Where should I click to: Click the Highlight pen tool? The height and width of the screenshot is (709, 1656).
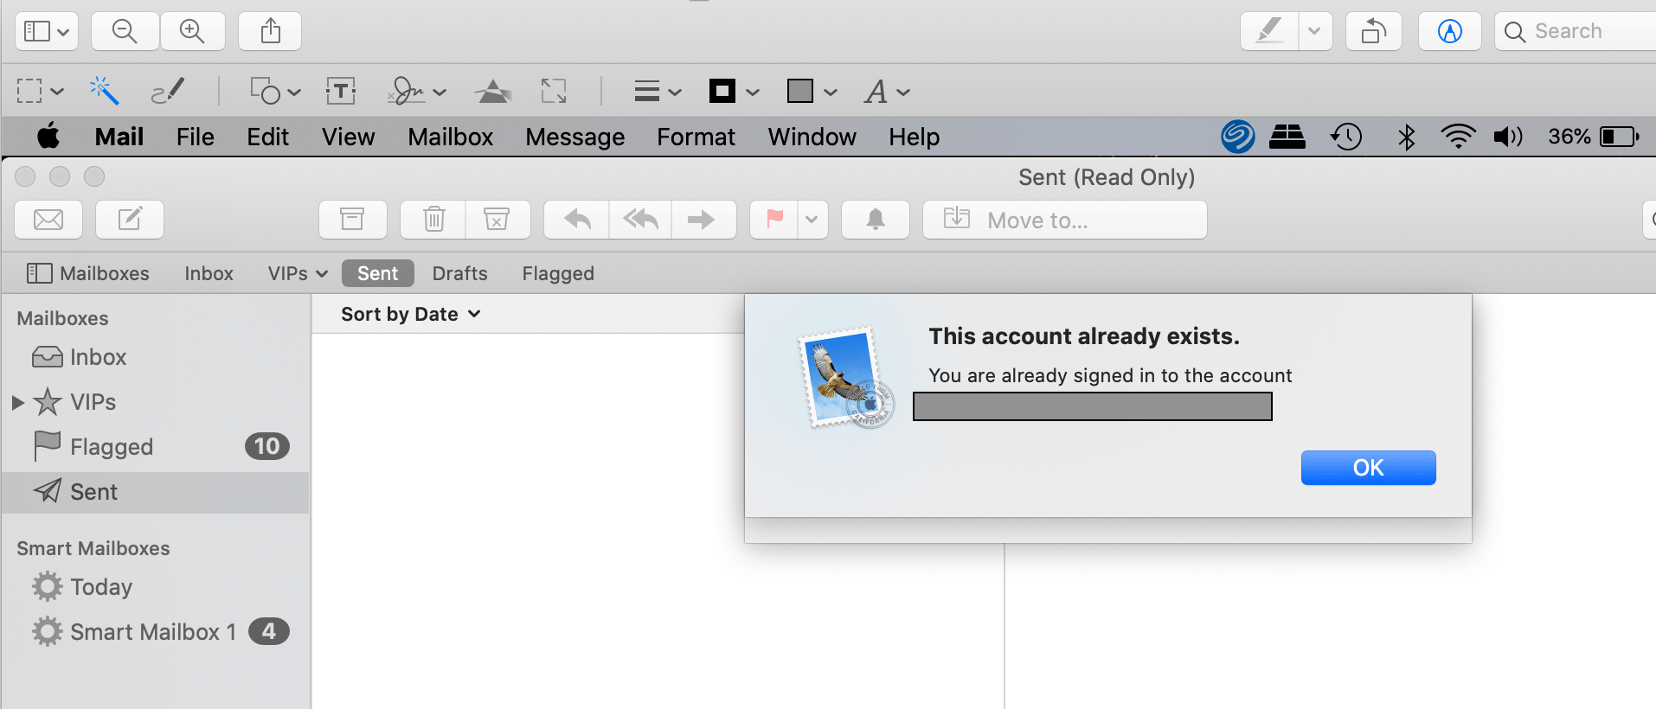coord(1269,32)
